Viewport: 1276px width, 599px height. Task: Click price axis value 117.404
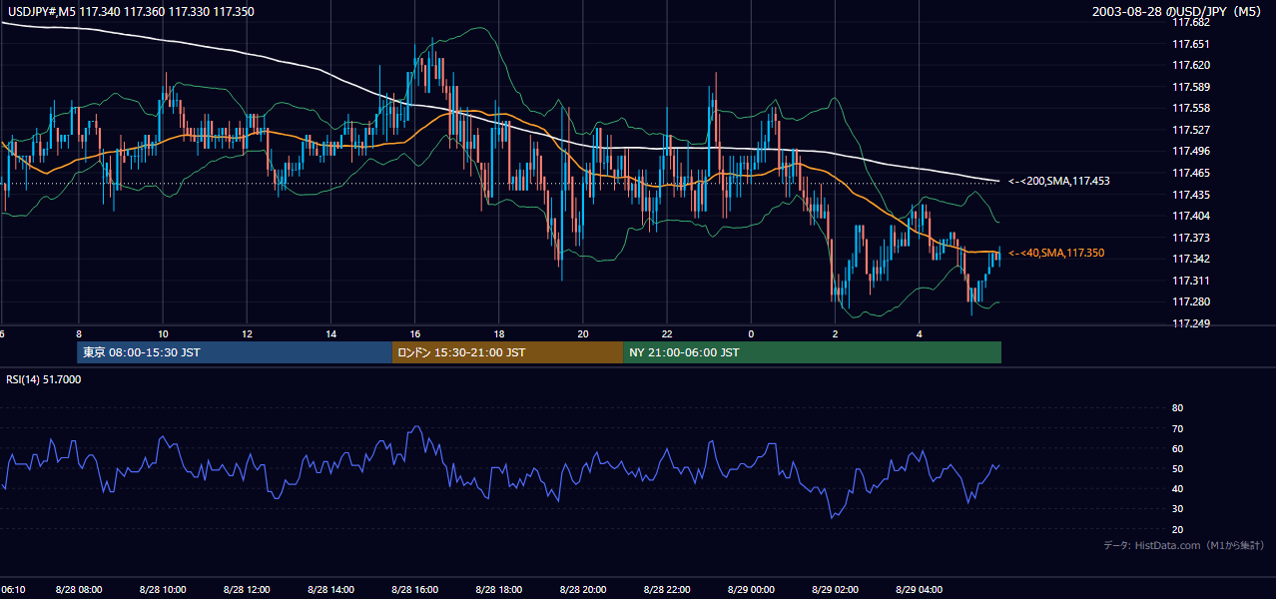point(1191,216)
